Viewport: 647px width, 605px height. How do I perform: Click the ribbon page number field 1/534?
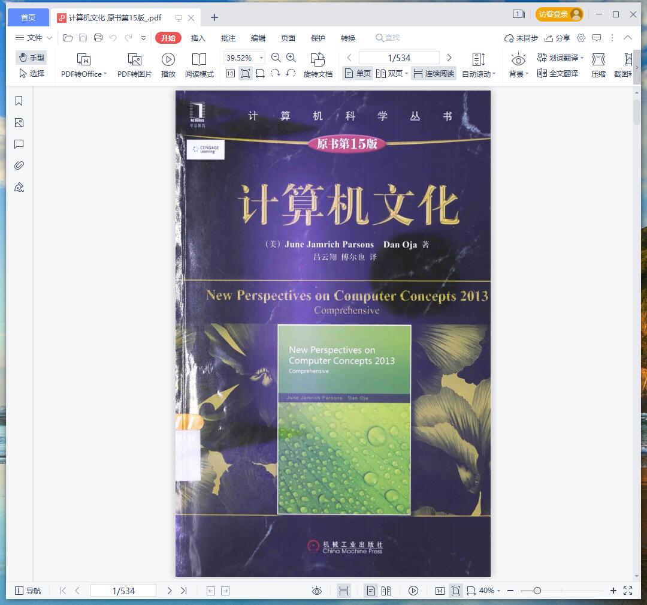(399, 58)
